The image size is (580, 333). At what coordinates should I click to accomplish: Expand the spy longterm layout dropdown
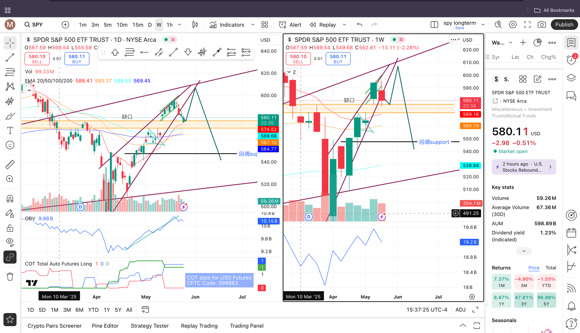tap(483, 25)
